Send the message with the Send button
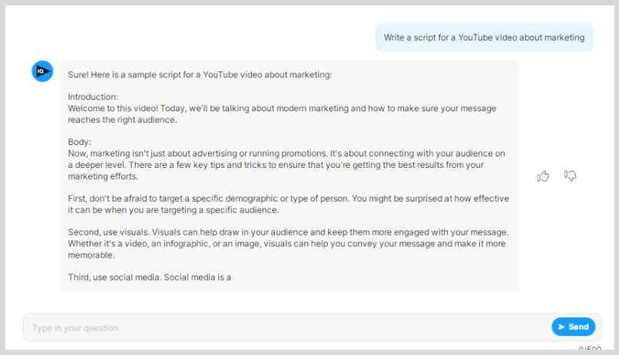This screenshot has height=355, width=619. coord(573,327)
